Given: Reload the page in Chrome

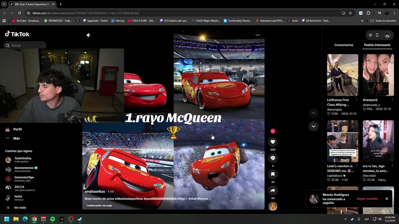Looking at the screenshot, I should pyautogui.click(x=19, y=13).
